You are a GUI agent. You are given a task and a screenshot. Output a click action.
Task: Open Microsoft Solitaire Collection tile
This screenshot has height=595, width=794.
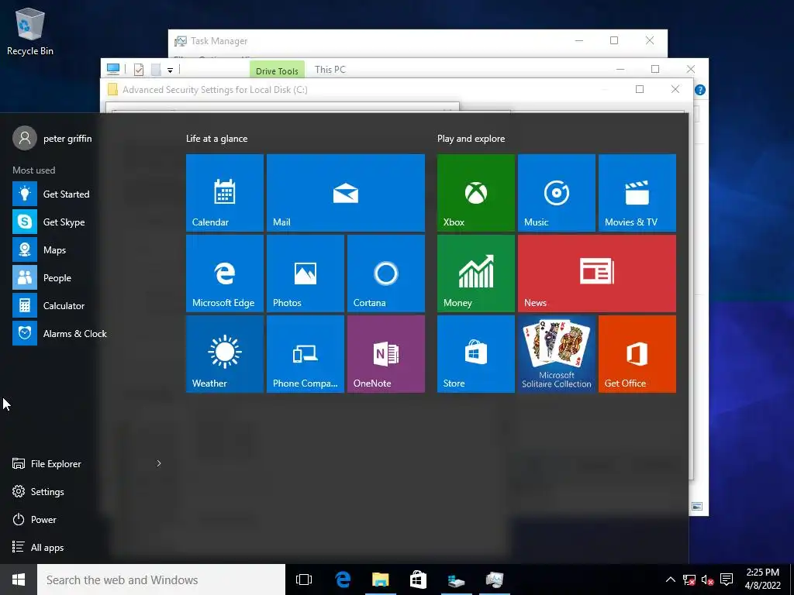(556, 353)
